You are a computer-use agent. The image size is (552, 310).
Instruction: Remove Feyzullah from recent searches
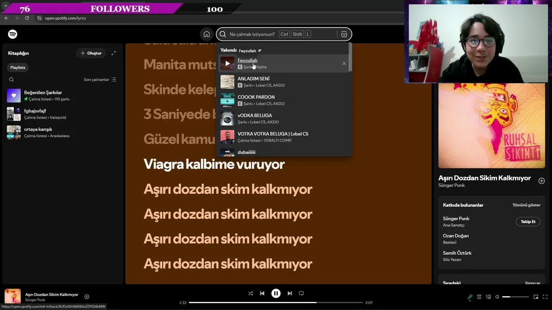(x=344, y=63)
